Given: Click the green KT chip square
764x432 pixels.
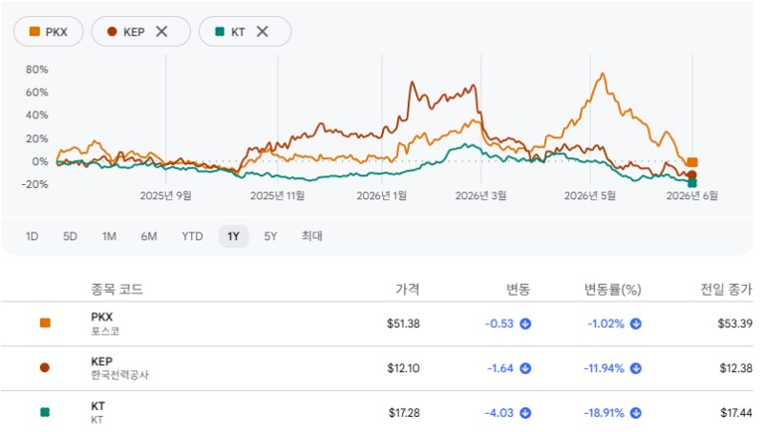Looking at the screenshot, I should [220, 31].
